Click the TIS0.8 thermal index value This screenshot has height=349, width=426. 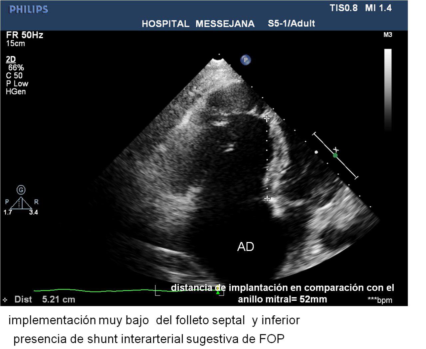pos(343,8)
